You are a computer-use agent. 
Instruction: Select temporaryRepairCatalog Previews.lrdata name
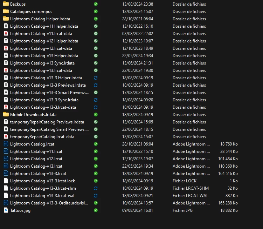(47, 122)
